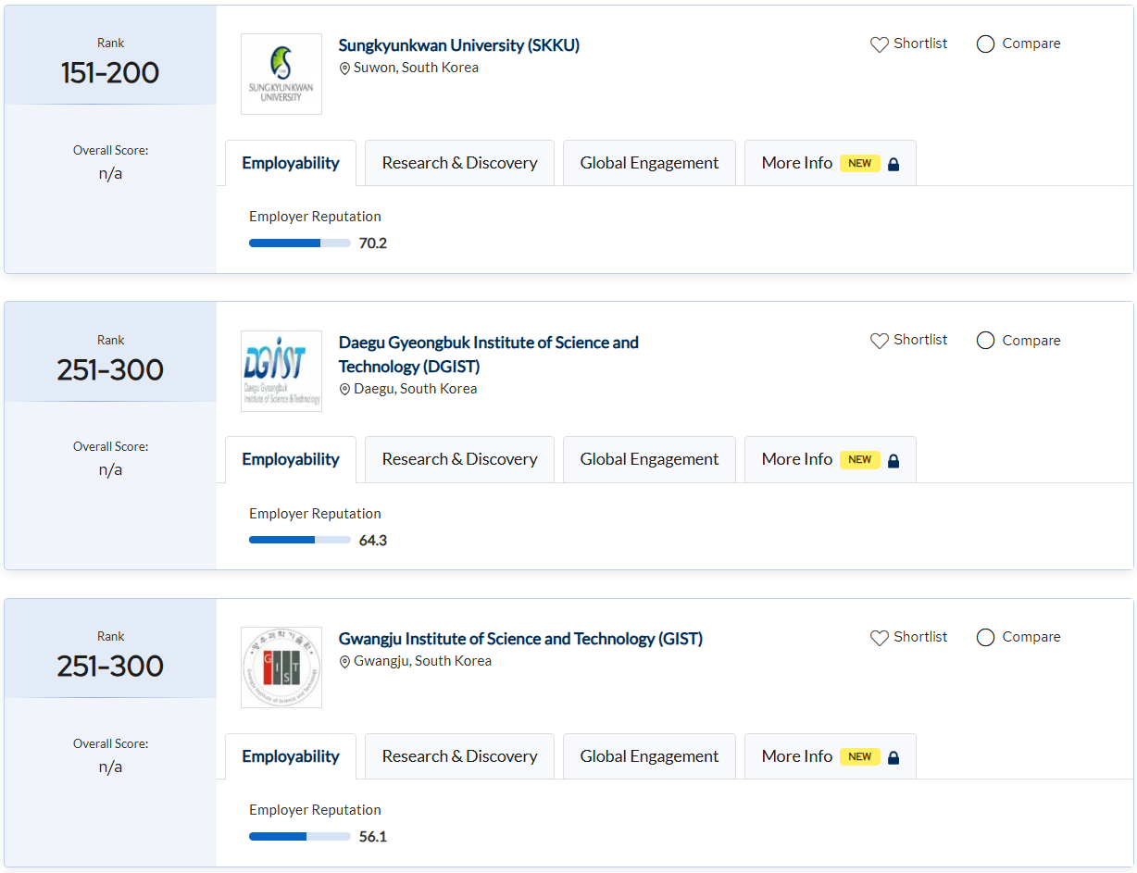Click the score value 70.2
The width and height of the screenshot is (1137, 873).
click(373, 243)
